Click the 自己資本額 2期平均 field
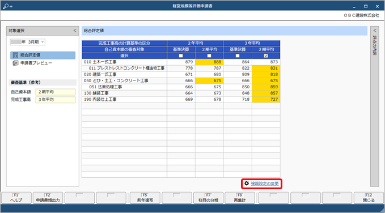 [56, 92]
